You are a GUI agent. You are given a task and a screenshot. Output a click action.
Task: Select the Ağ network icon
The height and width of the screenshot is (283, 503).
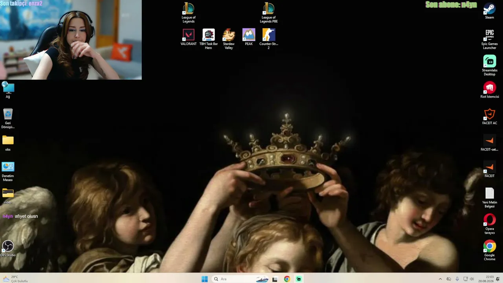click(x=8, y=90)
